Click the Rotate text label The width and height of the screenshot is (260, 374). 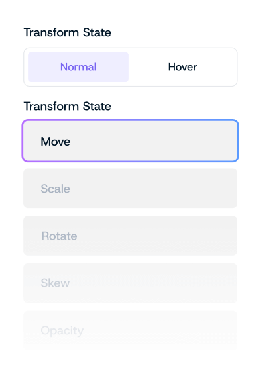click(x=59, y=236)
